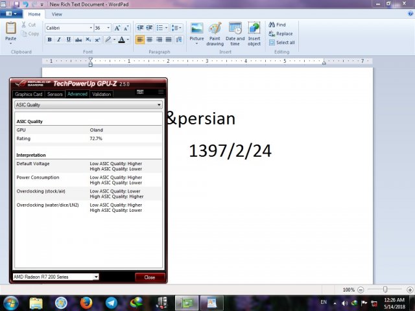Switch to the Sensors tab
The image size is (415, 311).
coord(55,94)
